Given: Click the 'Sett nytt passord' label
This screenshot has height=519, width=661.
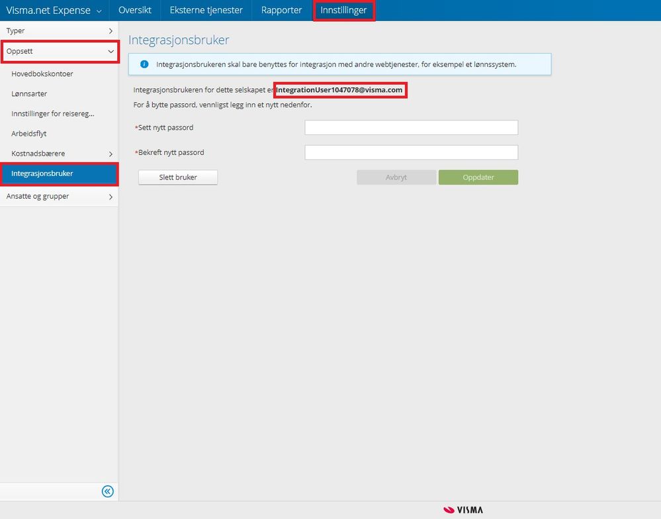Looking at the screenshot, I should 165,127.
